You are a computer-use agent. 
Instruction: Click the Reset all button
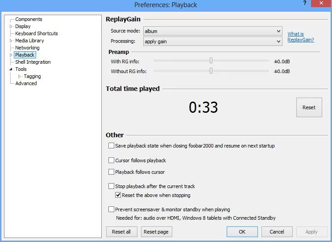coord(121,232)
